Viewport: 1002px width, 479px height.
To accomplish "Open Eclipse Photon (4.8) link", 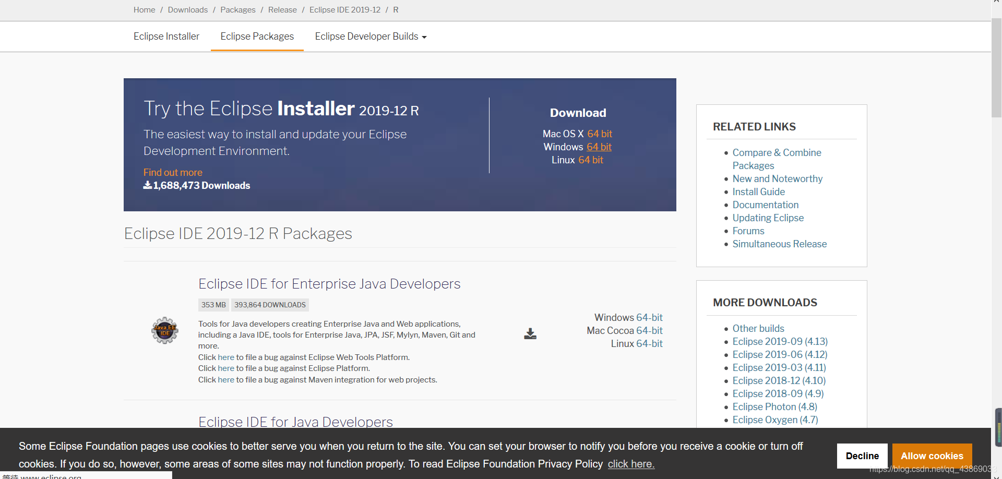I will point(775,407).
